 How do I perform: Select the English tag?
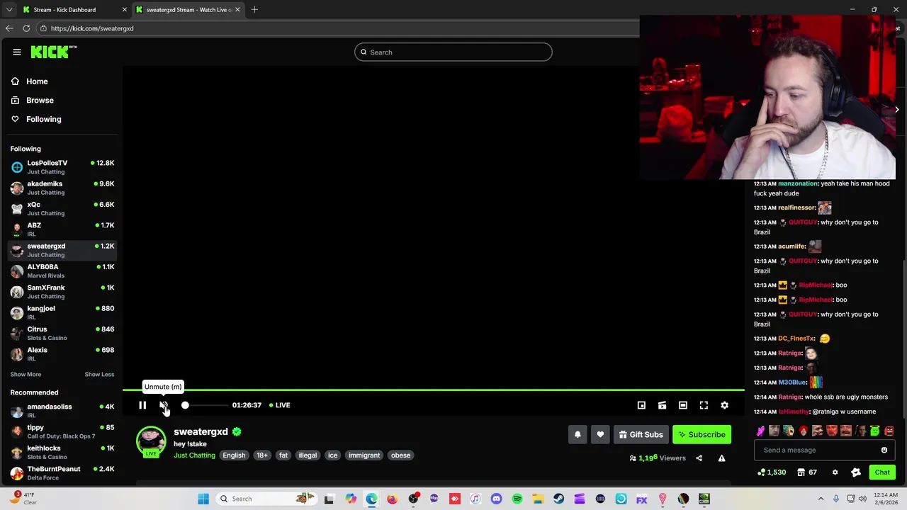234,455
